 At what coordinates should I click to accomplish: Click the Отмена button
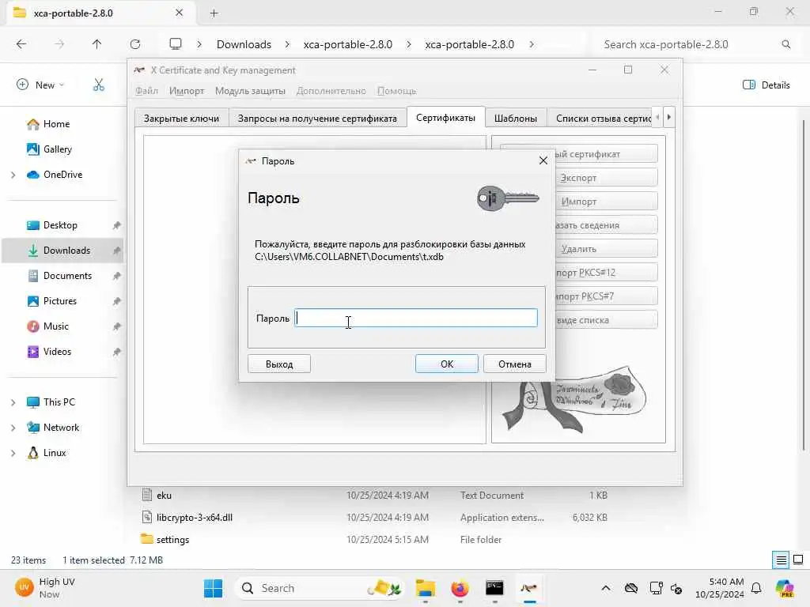[514, 364]
